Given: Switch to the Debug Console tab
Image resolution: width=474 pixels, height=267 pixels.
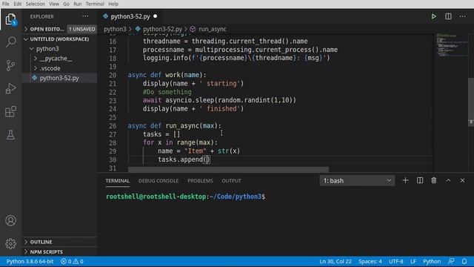Looking at the screenshot, I should point(158,181).
